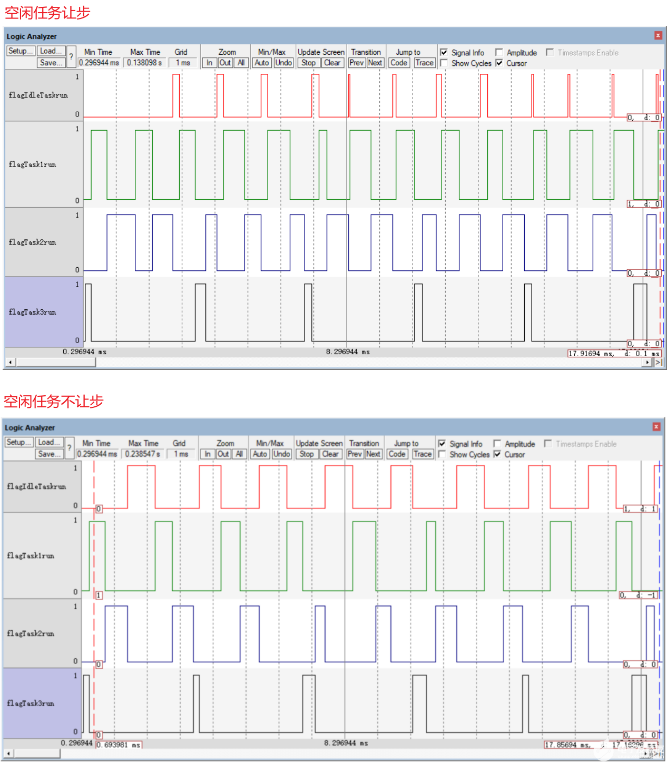This screenshot has height=762, width=667.
Task: Click the scroll-left arrow in 空闲任务不让步 analyzer
Action: 8,754
